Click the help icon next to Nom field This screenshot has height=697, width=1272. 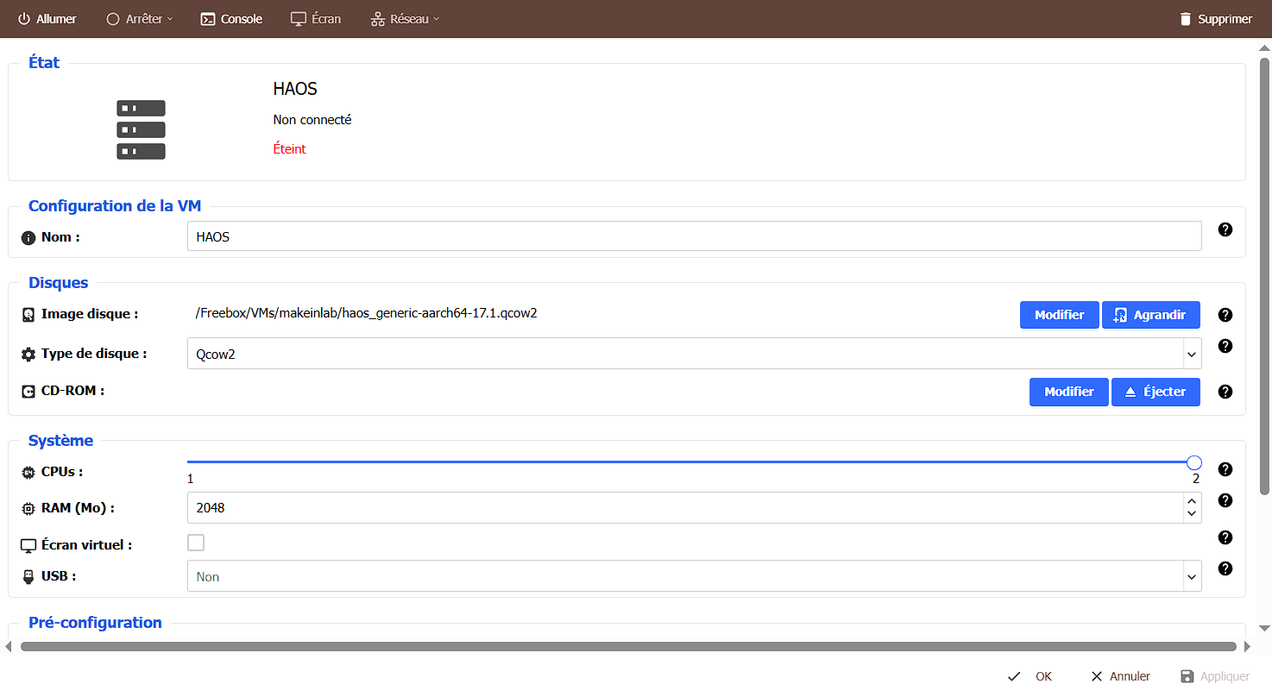click(1225, 229)
